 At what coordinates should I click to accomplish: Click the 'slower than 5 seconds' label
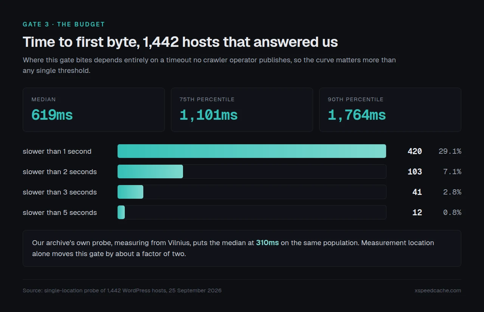60,213
